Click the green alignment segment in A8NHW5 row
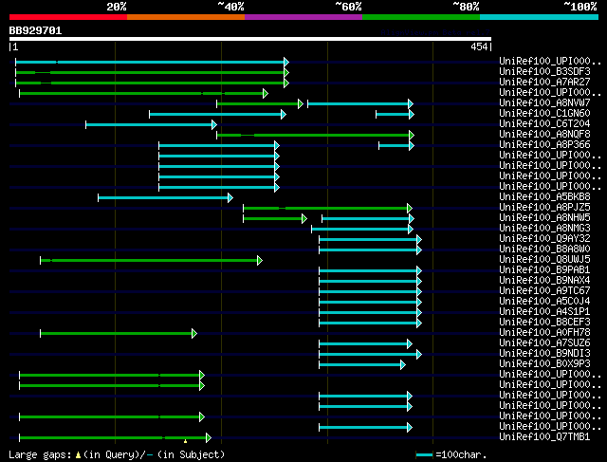 coord(273,219)
